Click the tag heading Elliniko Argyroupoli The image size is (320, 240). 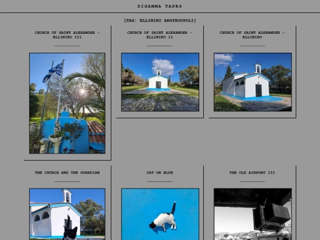(x=160, y=20)
